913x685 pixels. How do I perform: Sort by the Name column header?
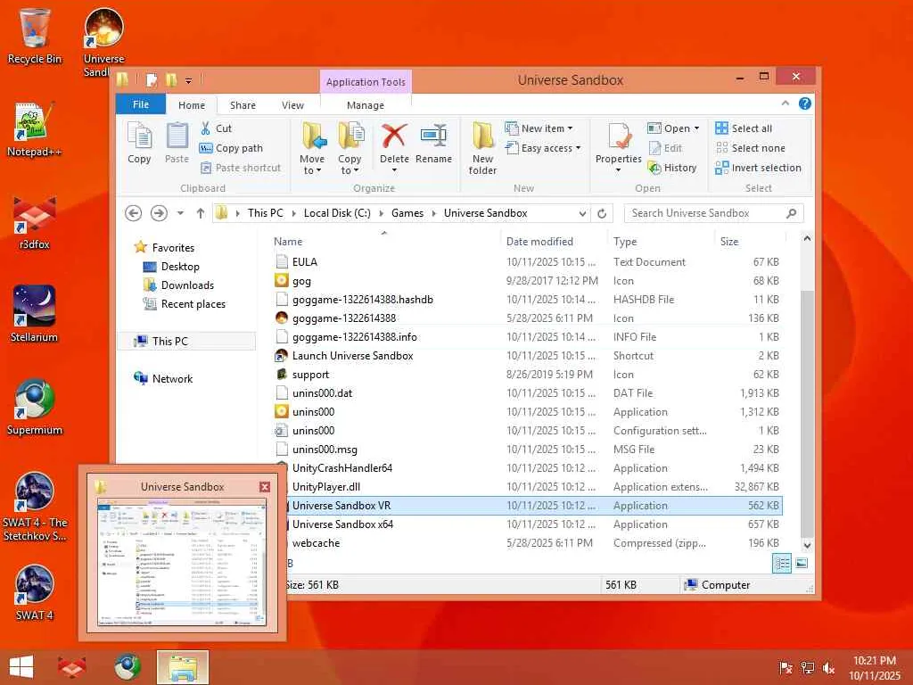(x=384, y=241)
